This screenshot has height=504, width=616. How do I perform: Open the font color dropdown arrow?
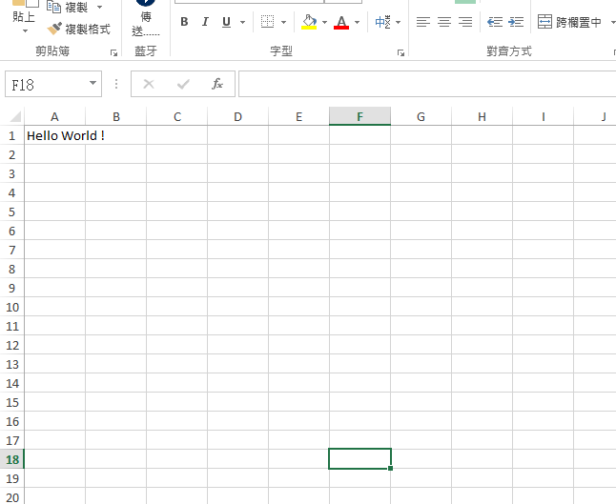click(357, 22)
